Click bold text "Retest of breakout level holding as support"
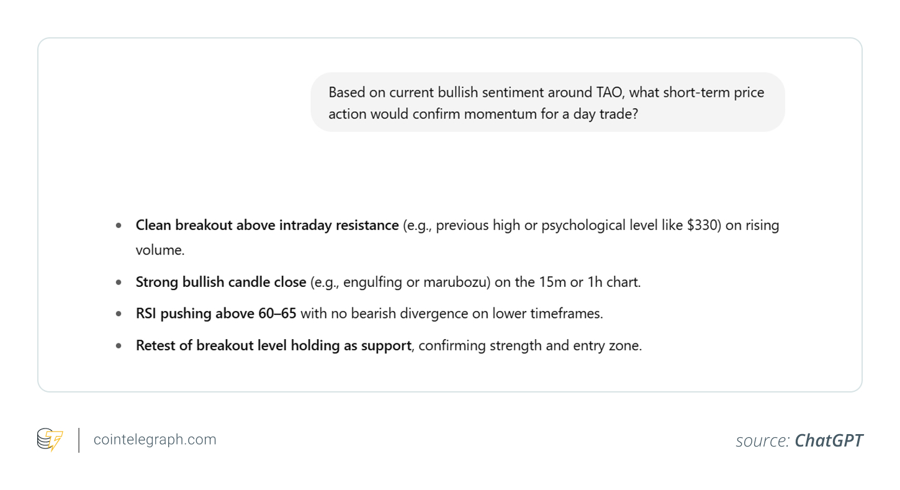 click(273, 345)
